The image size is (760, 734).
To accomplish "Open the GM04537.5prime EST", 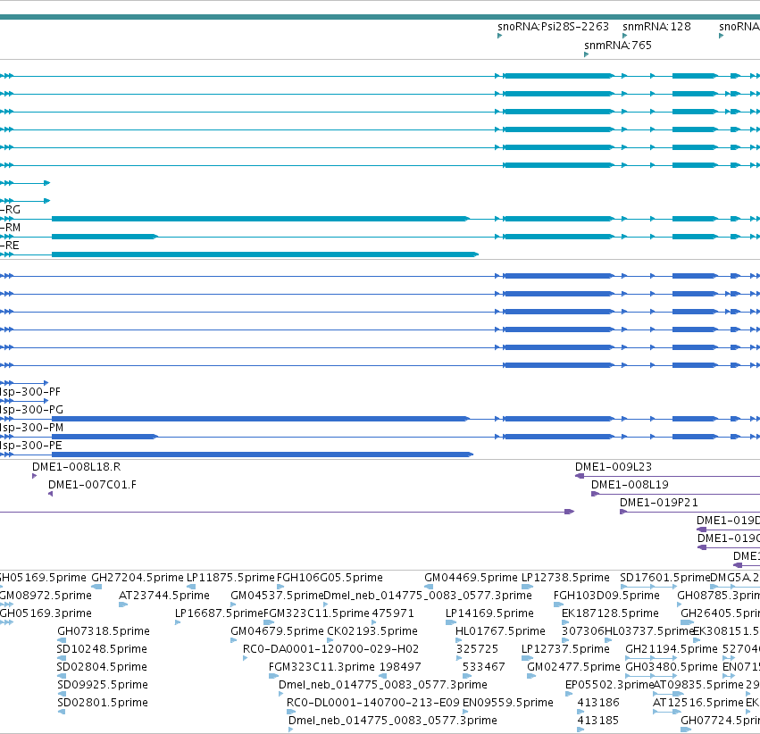I will (277, 596).
